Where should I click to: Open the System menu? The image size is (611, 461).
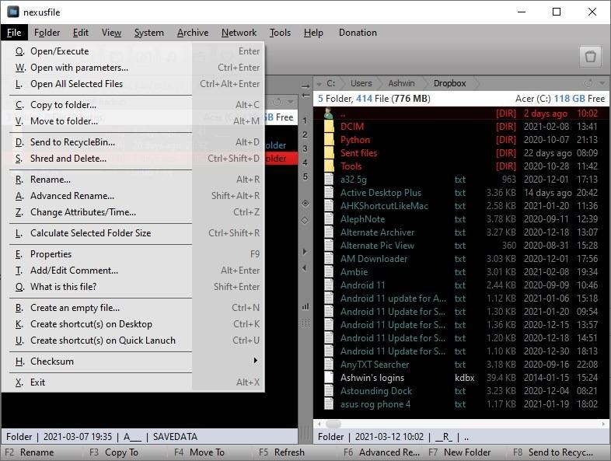(x=148, y=33)
